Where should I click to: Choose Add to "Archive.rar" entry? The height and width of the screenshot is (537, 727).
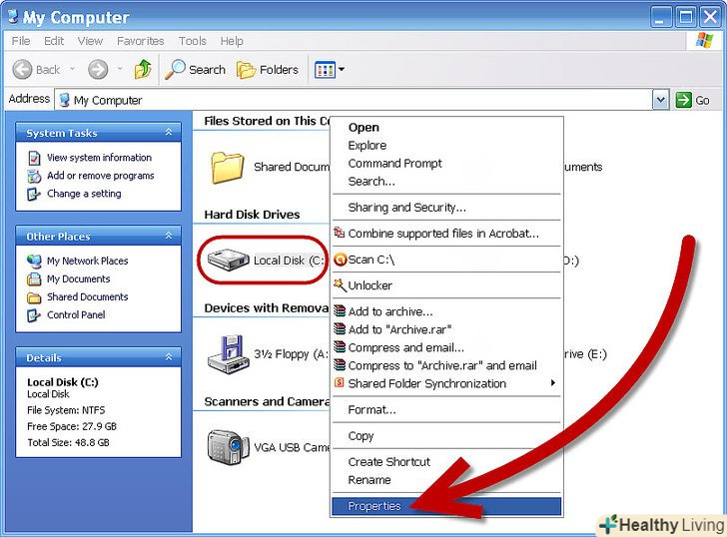446,329
